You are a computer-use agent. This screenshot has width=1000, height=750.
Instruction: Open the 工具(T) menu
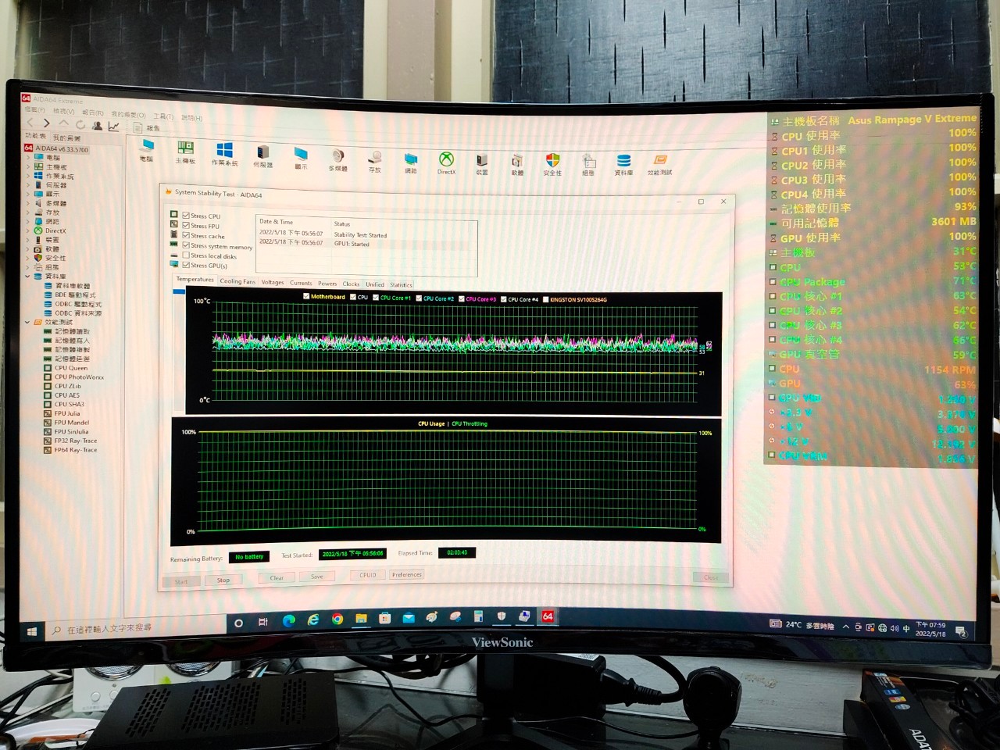point(163,116)
